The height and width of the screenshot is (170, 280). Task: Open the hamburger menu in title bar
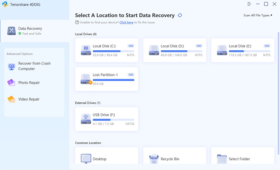point(249,4)
